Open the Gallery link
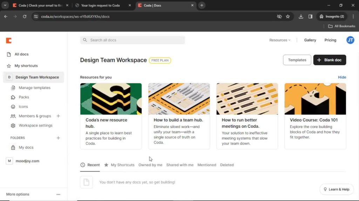Image resolution: width=359 pixels, height=201 pixels. pyautogui.click(x=310, y=40)
